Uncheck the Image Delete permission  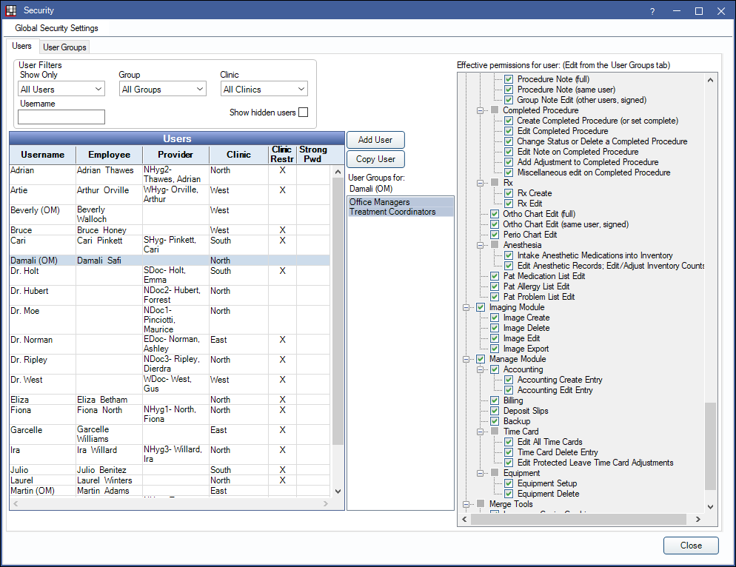tap(495, 328)
